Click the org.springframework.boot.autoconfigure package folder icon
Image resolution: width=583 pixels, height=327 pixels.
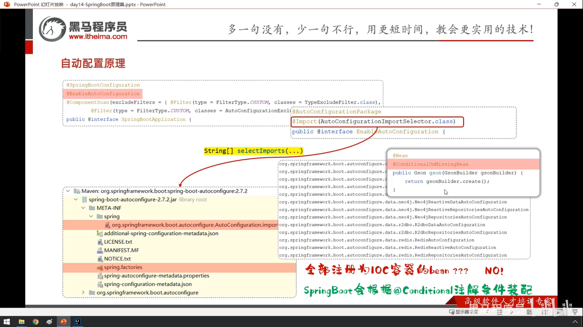92,292
